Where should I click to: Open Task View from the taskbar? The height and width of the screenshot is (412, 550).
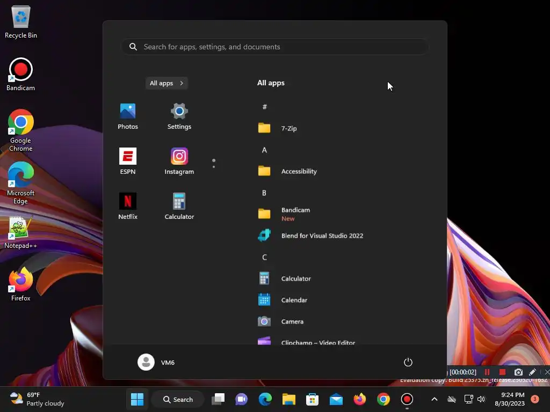pyautogui.click(x=218, y=399)
